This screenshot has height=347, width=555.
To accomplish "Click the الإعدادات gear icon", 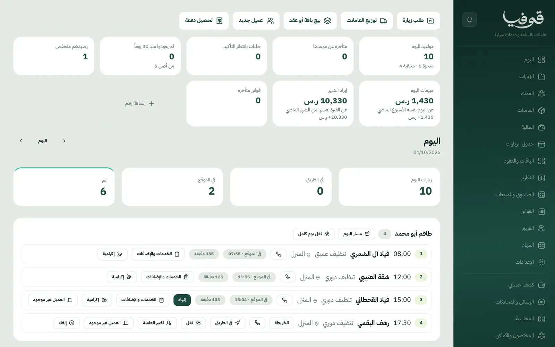I will (x=541, y=262).
